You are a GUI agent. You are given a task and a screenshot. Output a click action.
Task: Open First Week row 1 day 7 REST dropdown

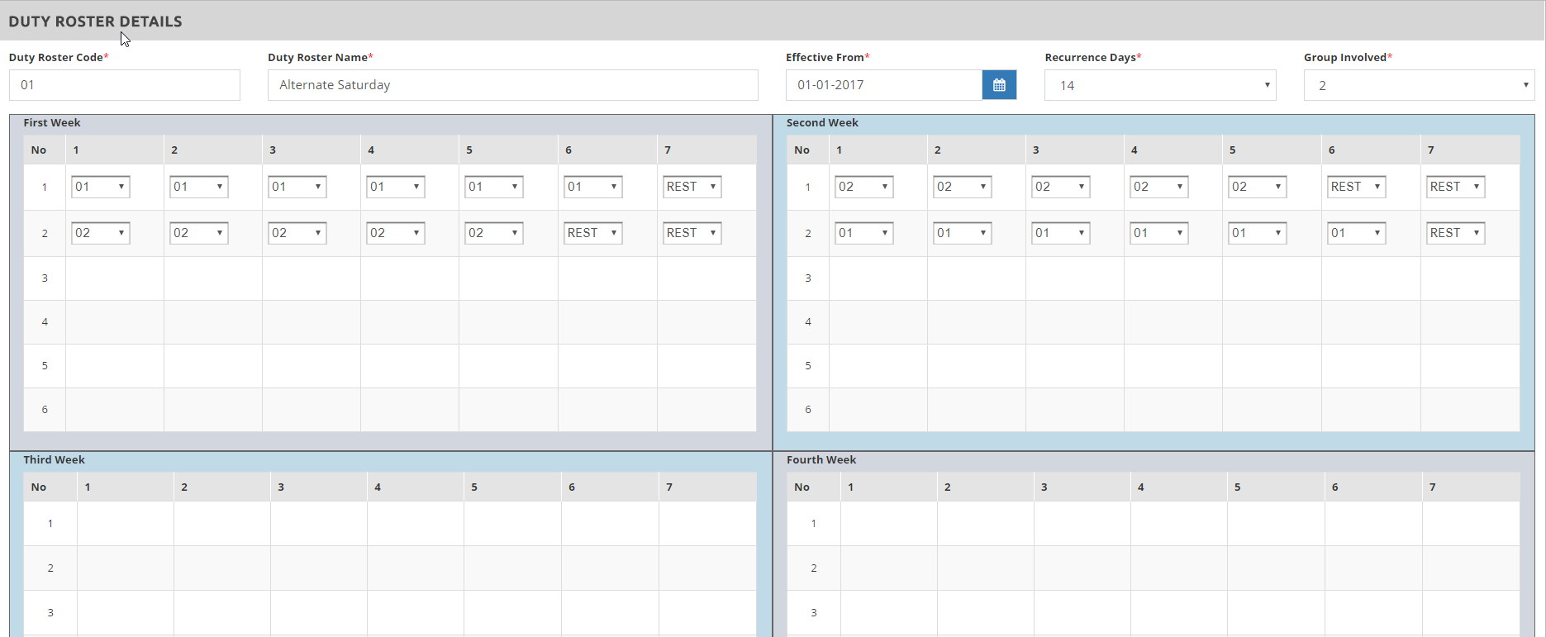[692, 187]
